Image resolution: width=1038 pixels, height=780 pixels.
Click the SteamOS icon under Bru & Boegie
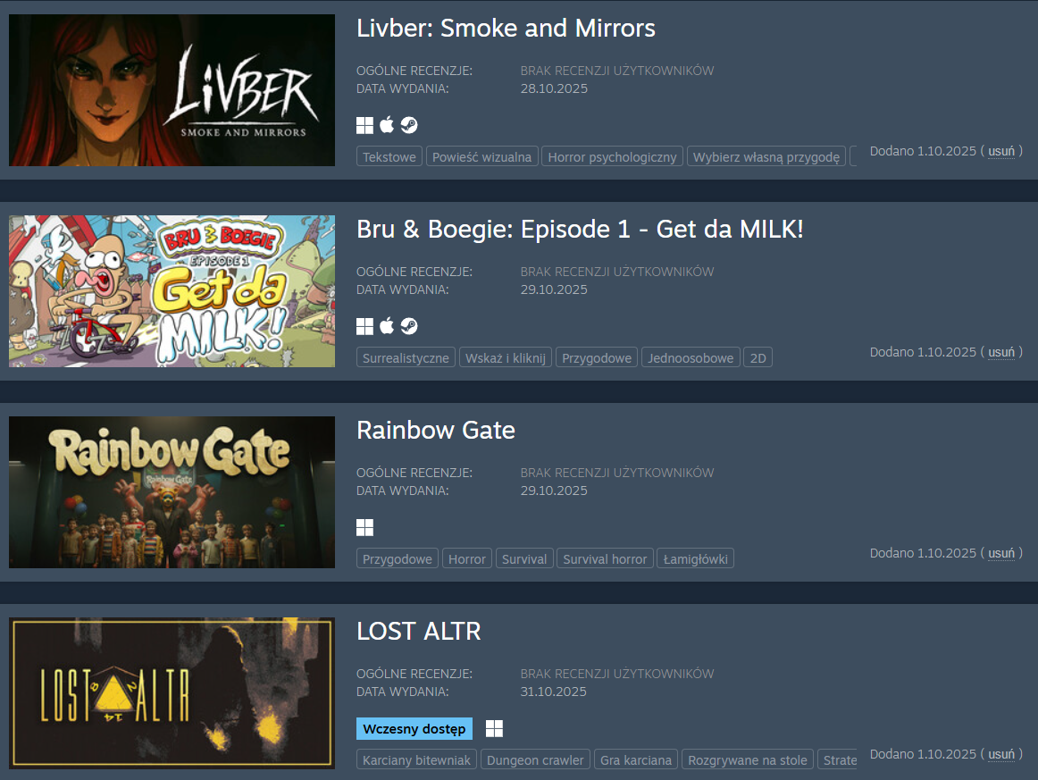pos(409,326)
